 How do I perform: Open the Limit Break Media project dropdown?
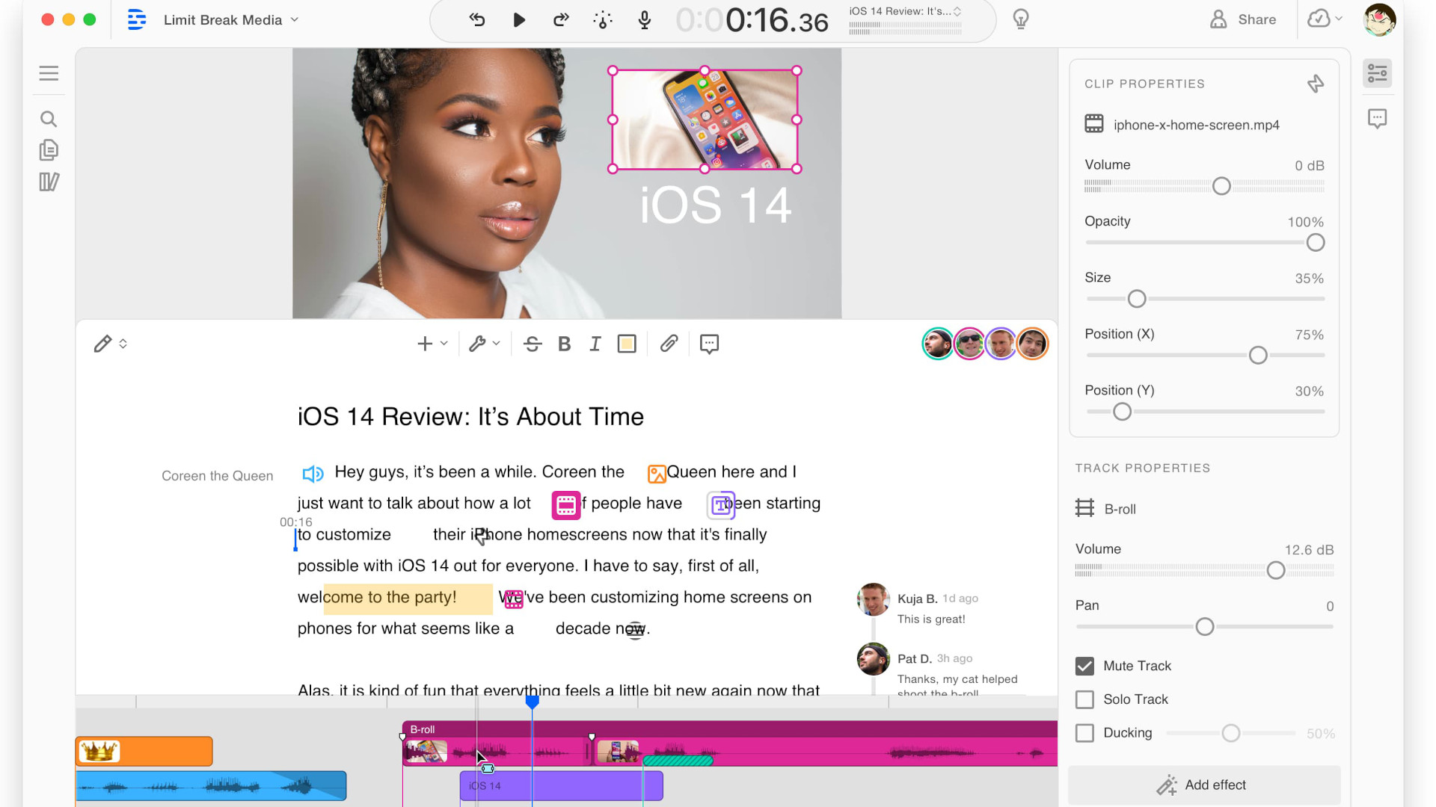tap(231, 20)
